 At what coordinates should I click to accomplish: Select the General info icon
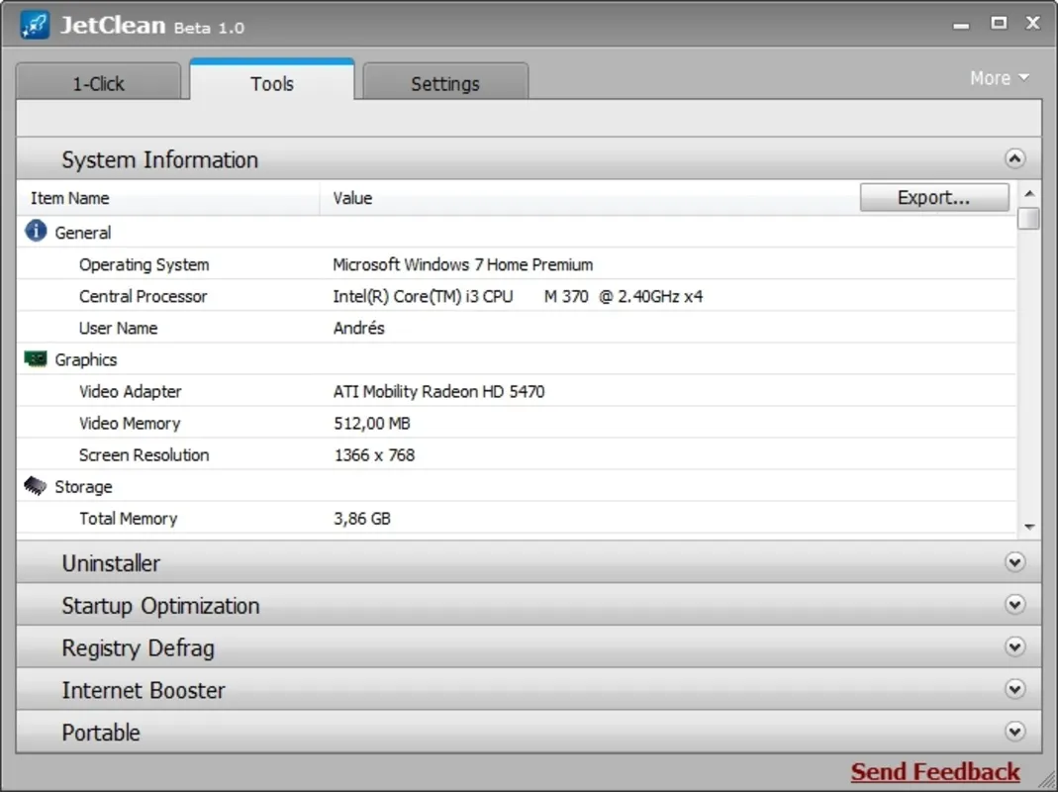point(36,231)
